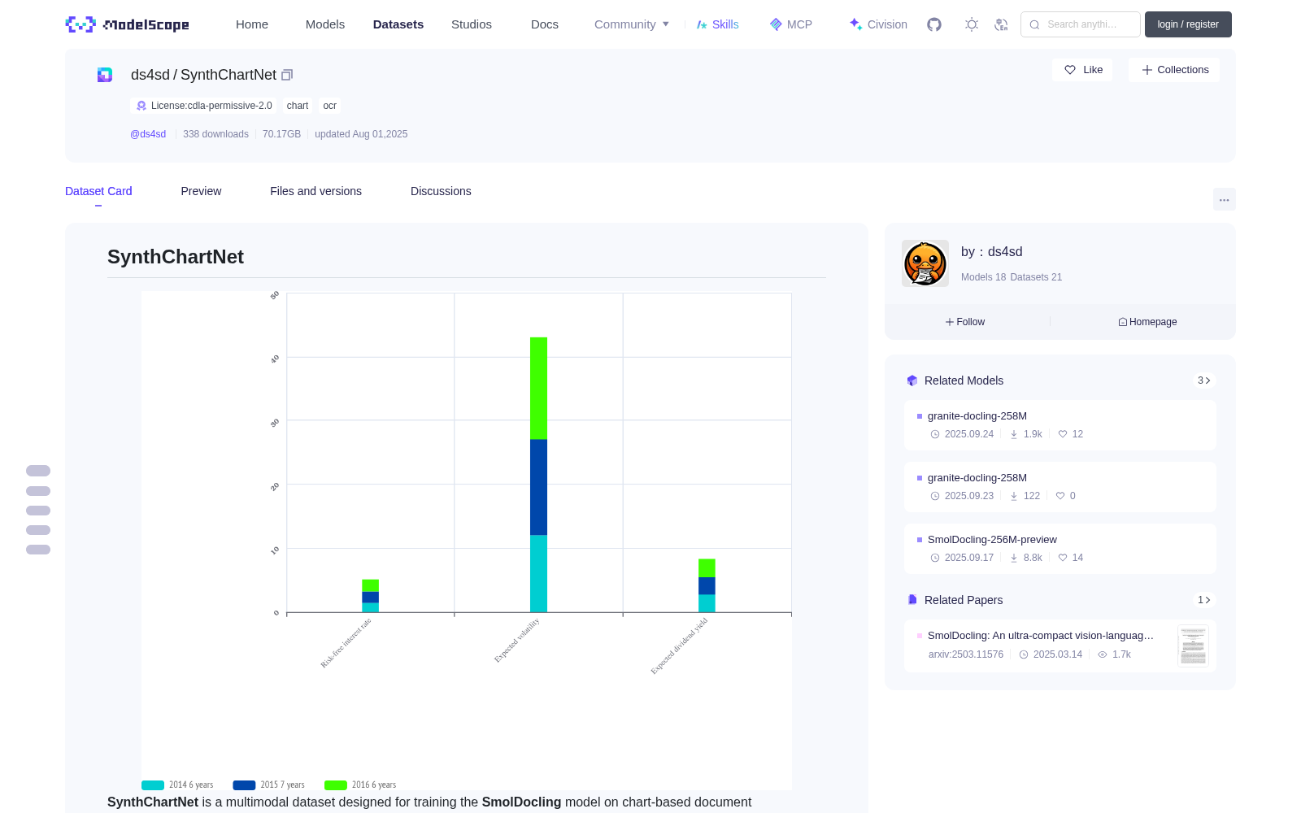
Task: Click the "70.17GB" size text
Action: pyautogui.click(x=281, y=134)
